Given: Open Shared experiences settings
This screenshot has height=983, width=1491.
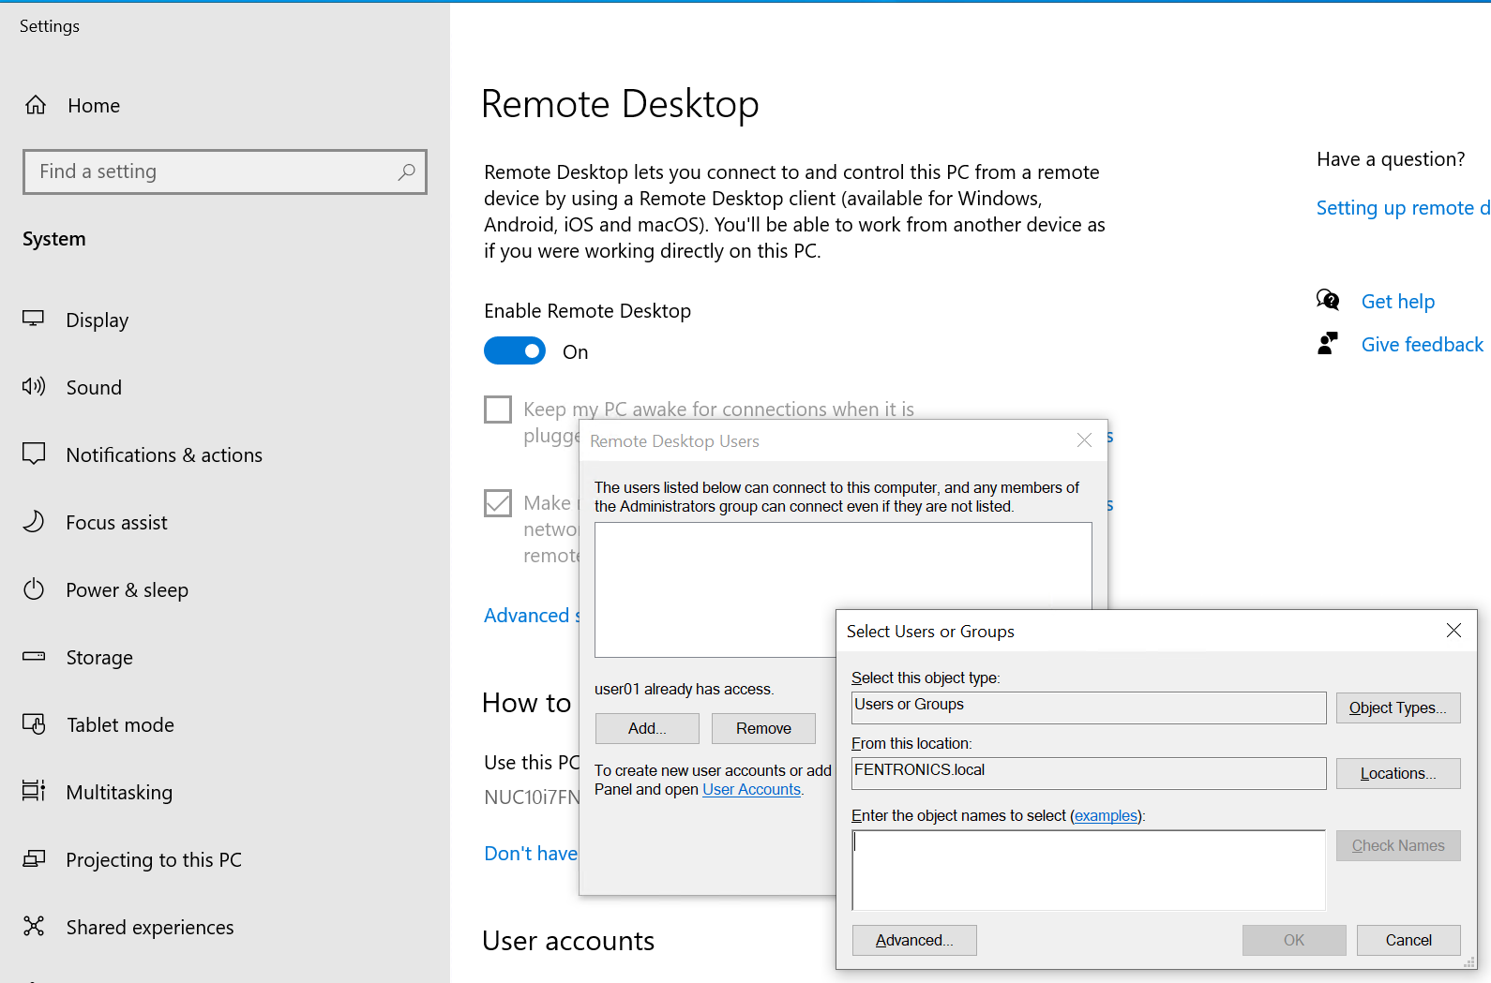Looking at the screenshot, I should pyautogui.click(x=150, y=928).
